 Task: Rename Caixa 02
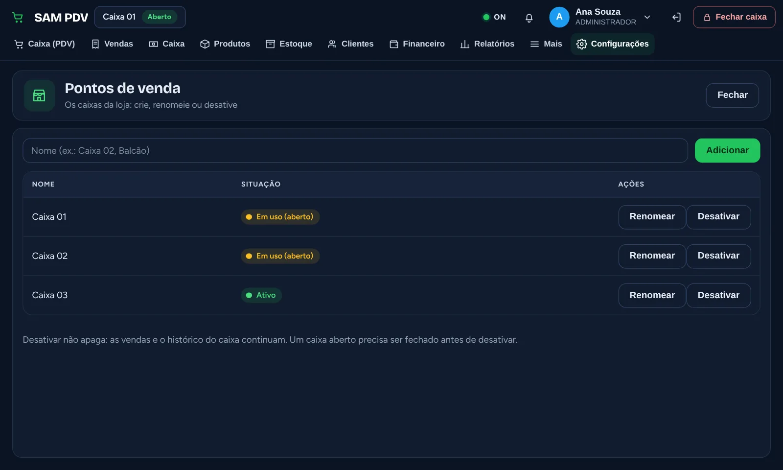tap(652, 256)
